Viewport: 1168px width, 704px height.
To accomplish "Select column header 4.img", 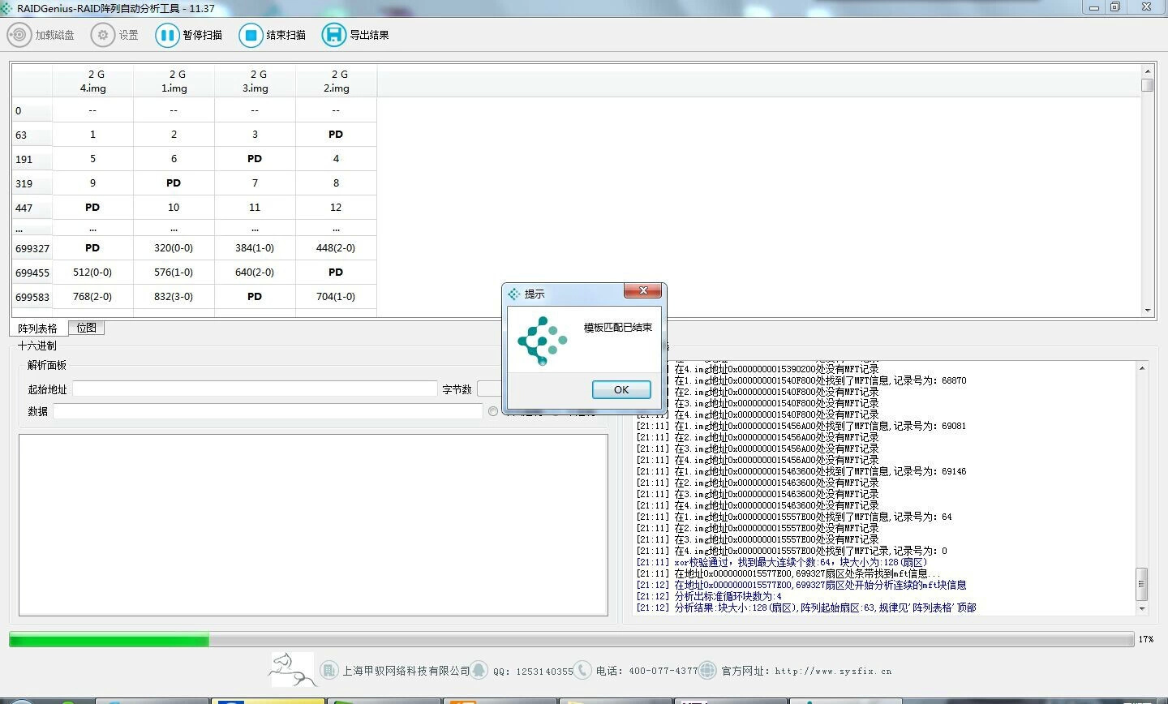I will pyautogui.click(x=92, y=81).
